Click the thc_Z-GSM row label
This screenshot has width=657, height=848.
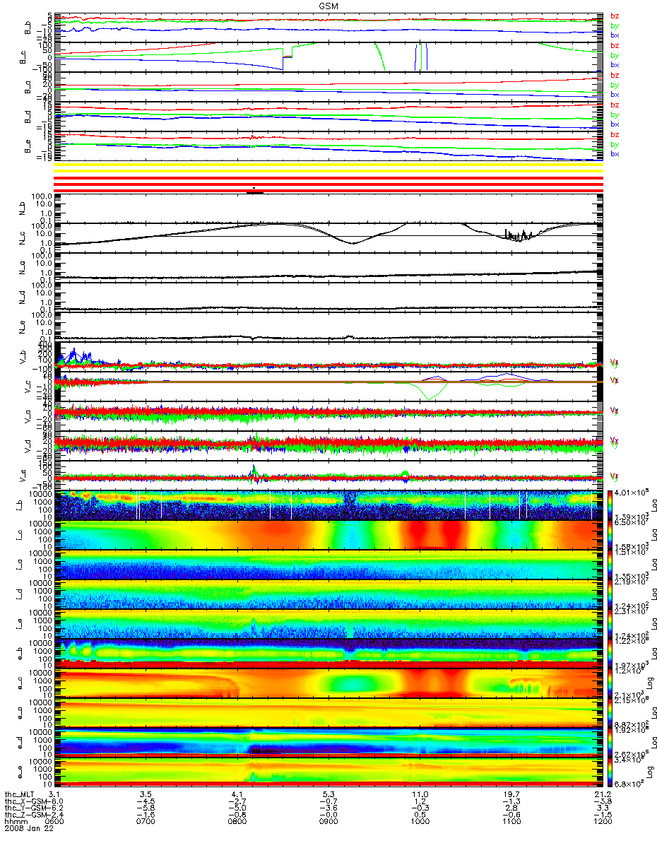[x=24, y=814]
